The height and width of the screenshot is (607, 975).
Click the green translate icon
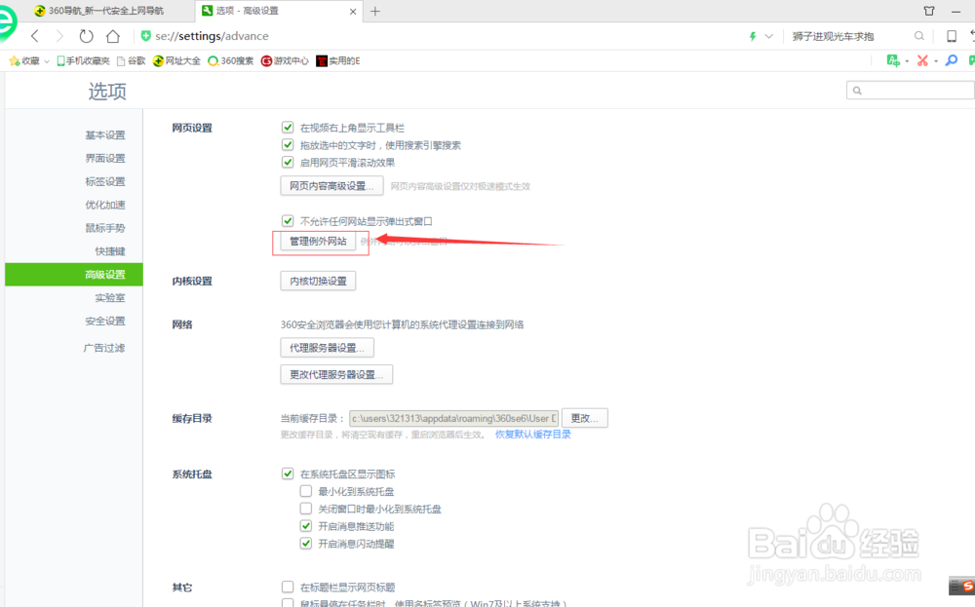[x=893, y=60]
